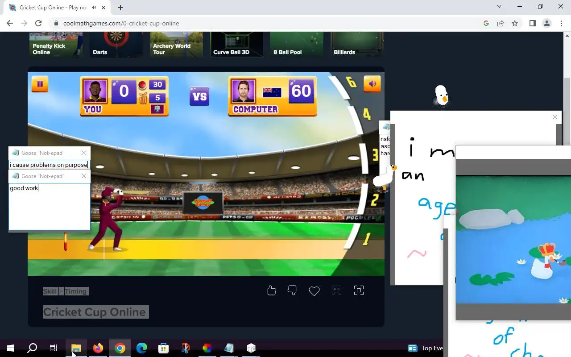Open a new browser tab
571x357 pixels.
pyautogui.click(x=120, y=8)
